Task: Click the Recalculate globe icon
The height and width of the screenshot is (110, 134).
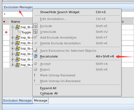Action: click(36, 56)
